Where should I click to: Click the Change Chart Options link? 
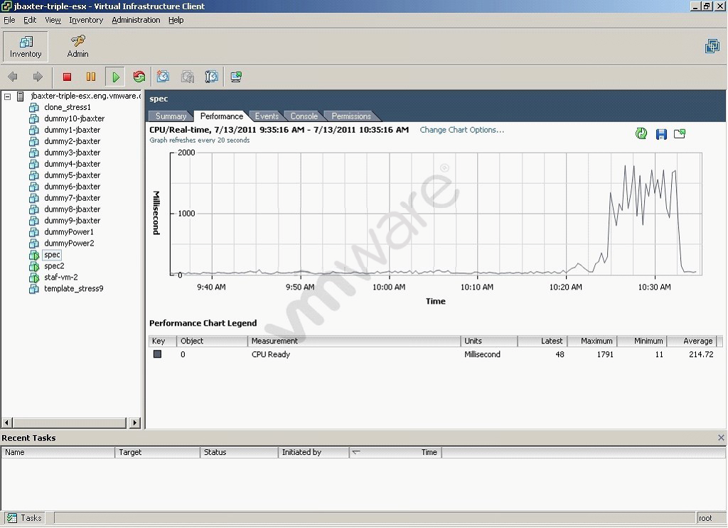pyautogui.click(x=461, y=130)
